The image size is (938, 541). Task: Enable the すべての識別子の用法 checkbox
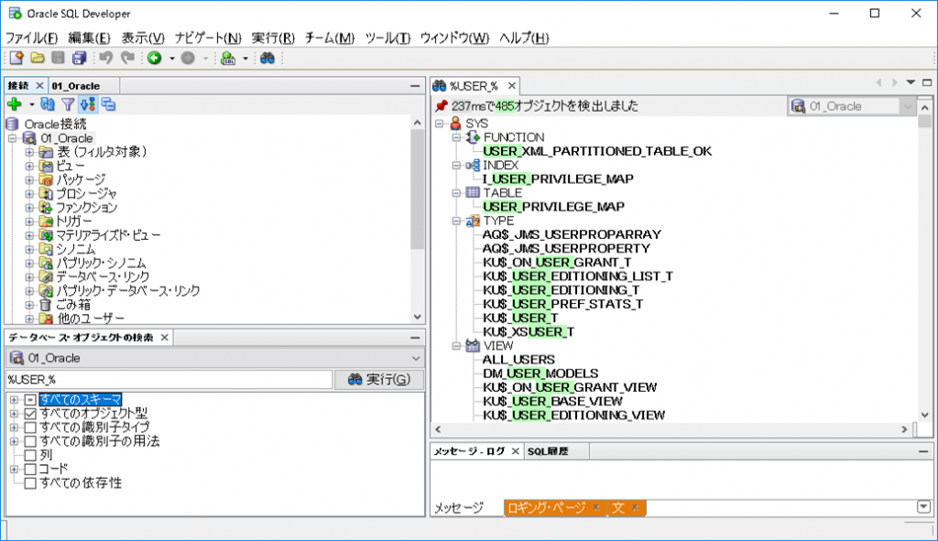(x=30, y=441)
